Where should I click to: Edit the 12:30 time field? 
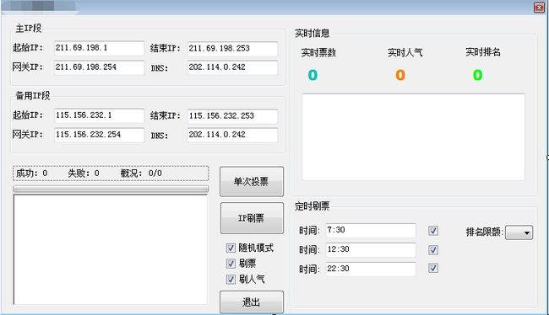371,249
